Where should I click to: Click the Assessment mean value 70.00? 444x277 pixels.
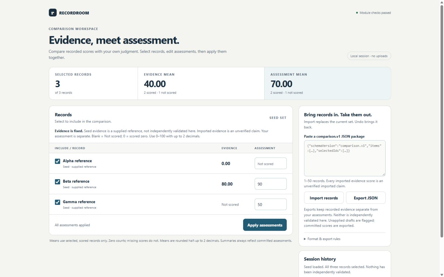click(x=281, y=84)
